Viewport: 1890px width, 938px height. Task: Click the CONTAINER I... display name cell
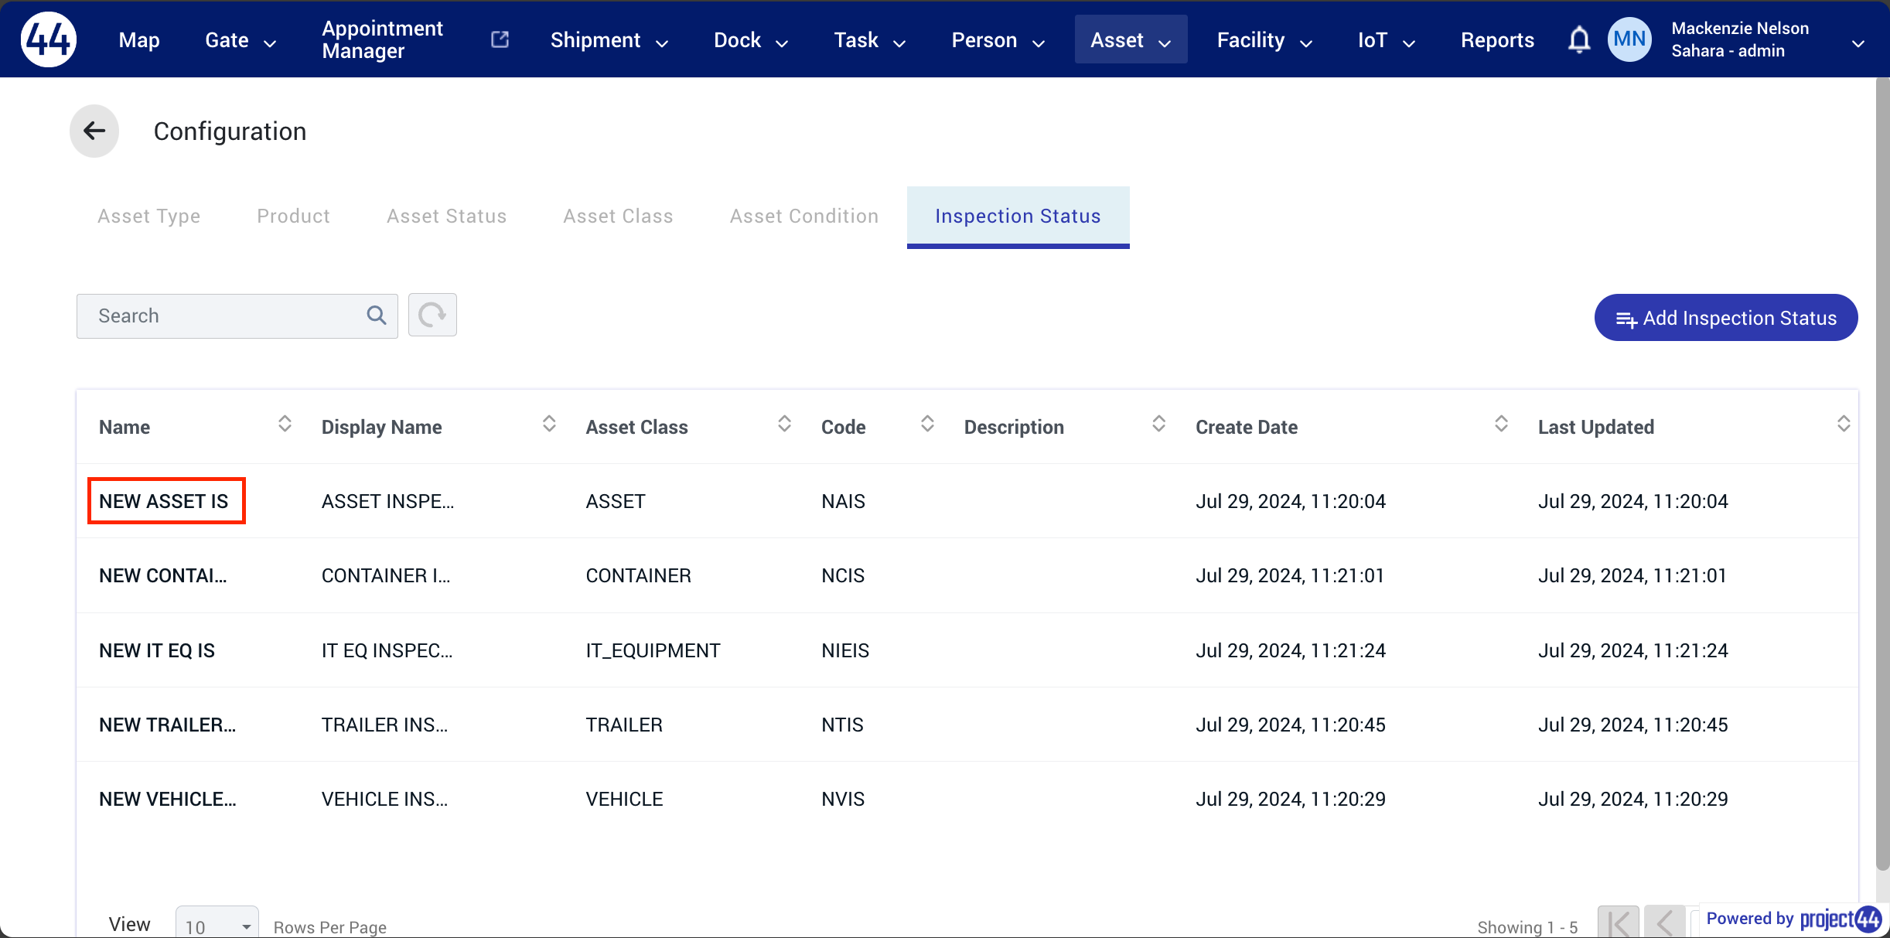tap(386, 575)
